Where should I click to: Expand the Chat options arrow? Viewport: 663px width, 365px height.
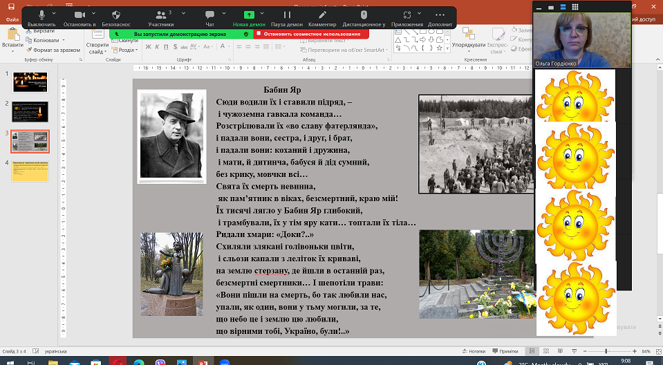tap(224, 14)
